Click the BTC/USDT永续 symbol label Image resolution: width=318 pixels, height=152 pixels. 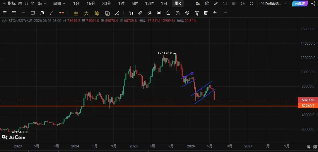click(x=20, y=21)
